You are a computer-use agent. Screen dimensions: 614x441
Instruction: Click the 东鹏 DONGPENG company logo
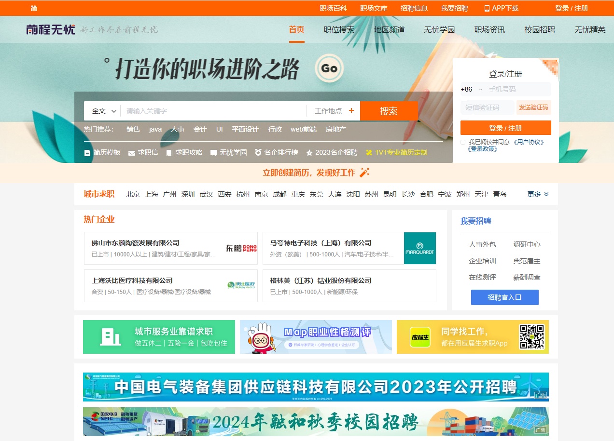241,248
